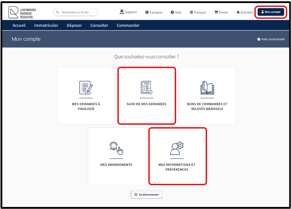The image size is (291, 209).
Task: Click the user gear icon for preferences
Action: [x=177, y=148]
